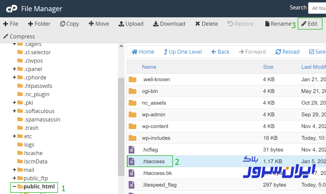Click the Reload arrows icon
The image size is (326, 194).
(278, 52)
